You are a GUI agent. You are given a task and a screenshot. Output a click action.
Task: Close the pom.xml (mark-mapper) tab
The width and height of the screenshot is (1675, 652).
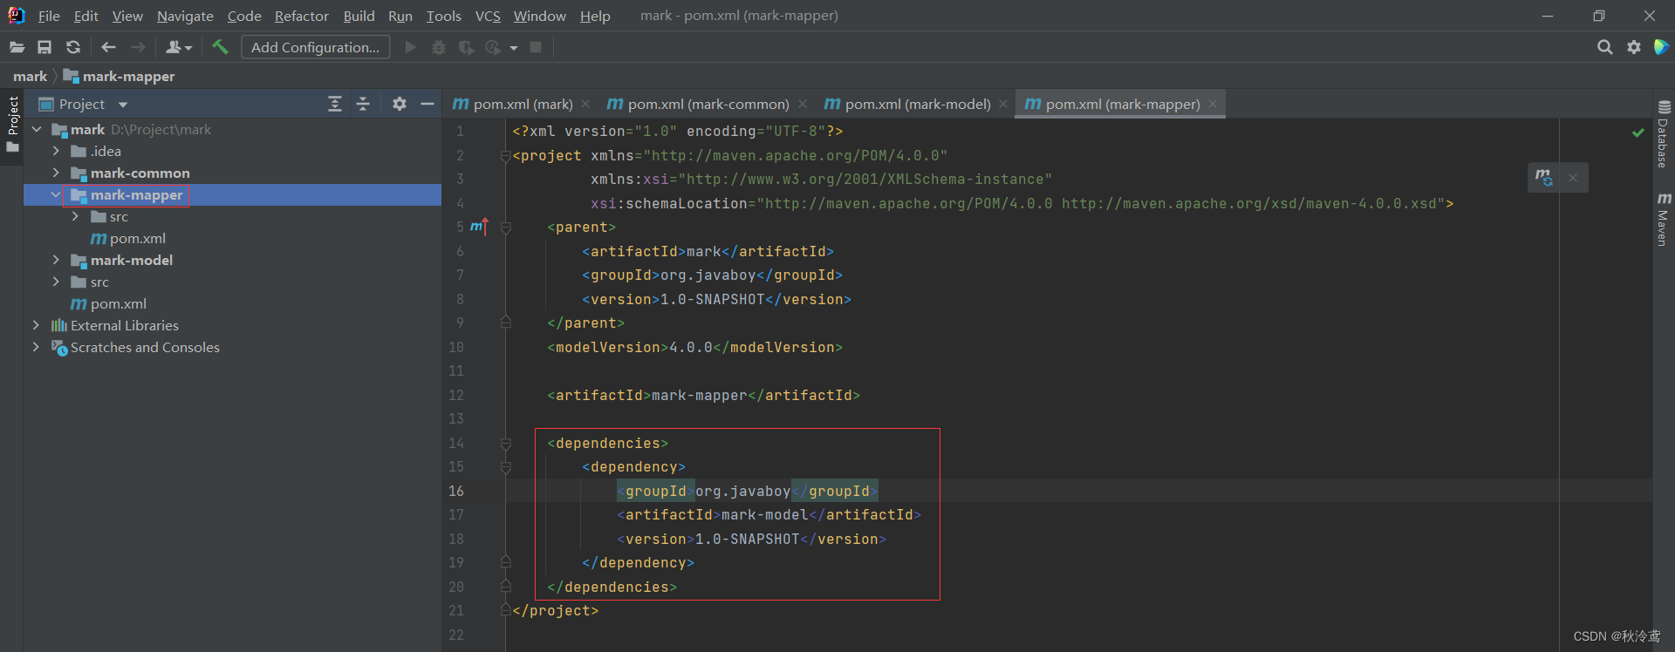[1213, 104]
